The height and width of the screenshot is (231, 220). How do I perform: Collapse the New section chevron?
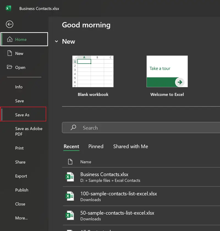coord(56,42)
